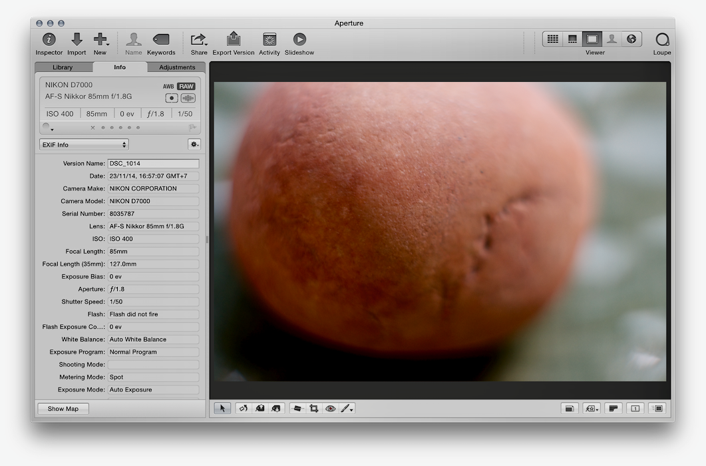Open Faces view in view switcher

(x=612, y=39)
